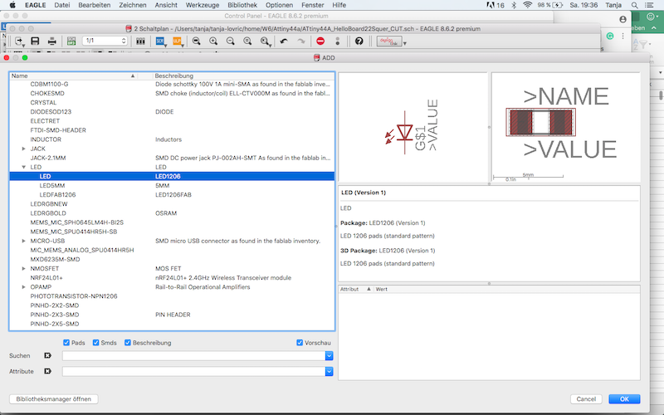The height and width of the screenshot is (415, 664).
Task: Click the Save floppy disk icon
Action: 35,41
